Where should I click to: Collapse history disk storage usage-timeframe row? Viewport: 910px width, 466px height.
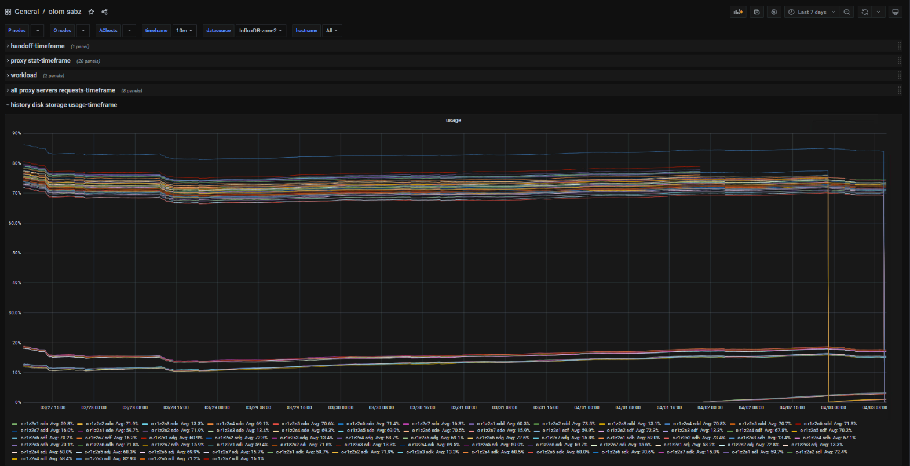click(x=64, y=105)
